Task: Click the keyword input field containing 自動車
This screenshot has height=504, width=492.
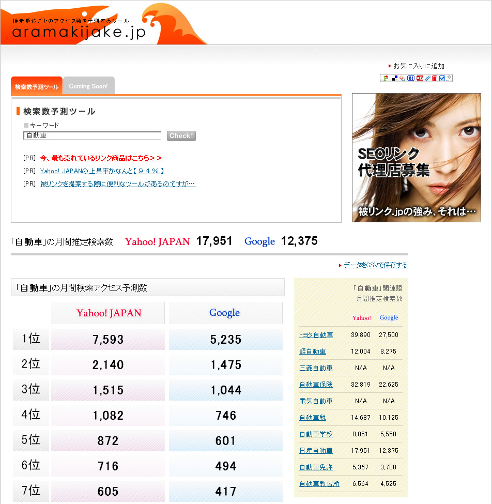Action: pos(92,135)
